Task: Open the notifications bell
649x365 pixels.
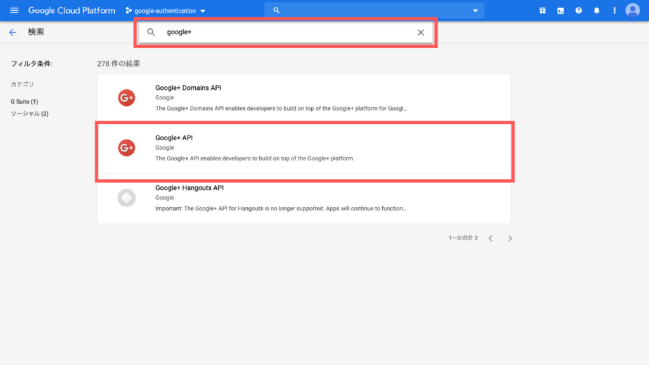Action: [596, 10]
